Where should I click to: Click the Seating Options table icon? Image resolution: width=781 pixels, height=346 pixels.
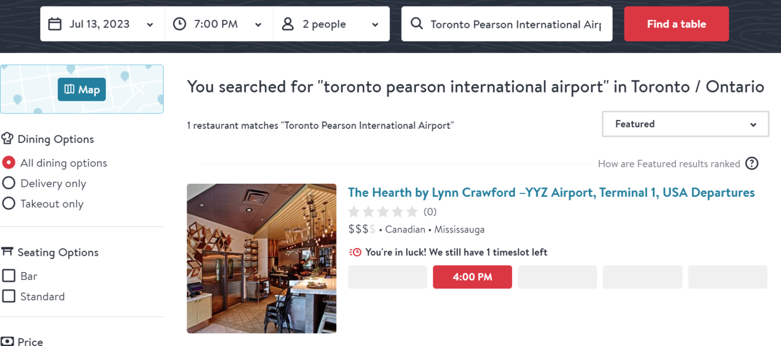pyautogui.click(x=7, y=251)
